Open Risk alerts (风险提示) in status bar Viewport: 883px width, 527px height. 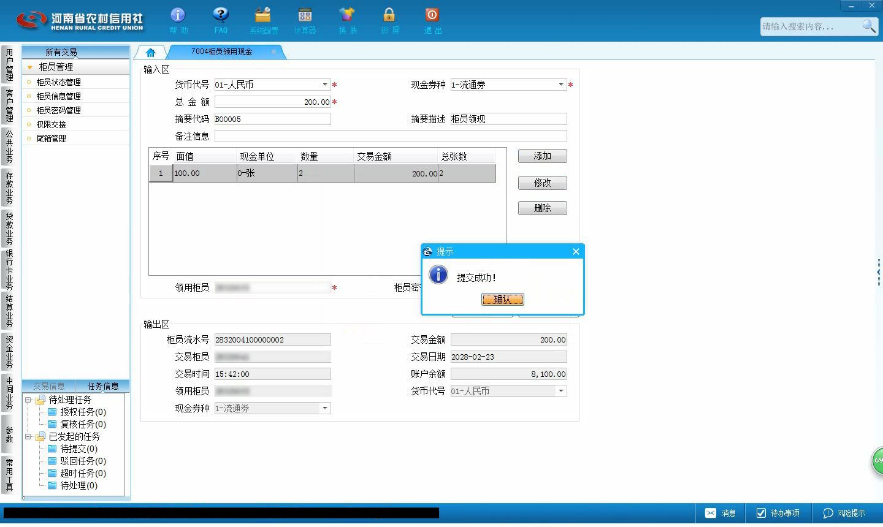[844, 513]
